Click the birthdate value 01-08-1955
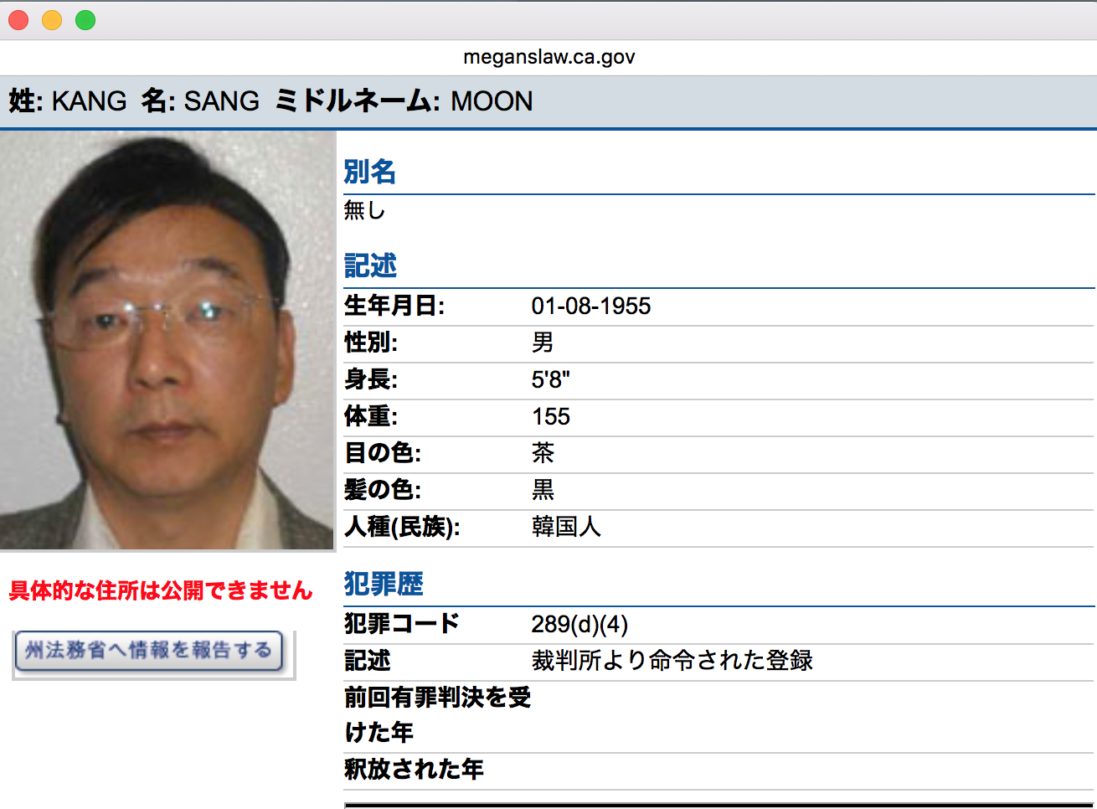1097x809 pixels. pyautogui.click(x=591, y=306)
